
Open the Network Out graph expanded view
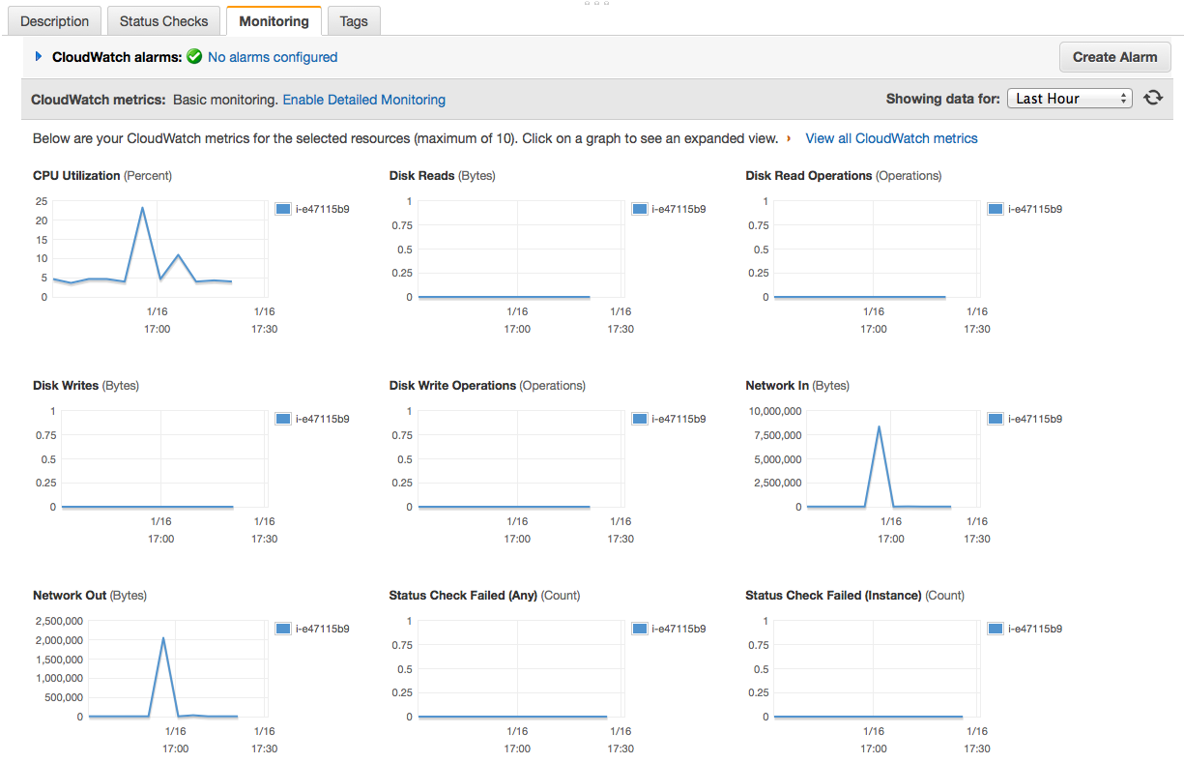177,669
